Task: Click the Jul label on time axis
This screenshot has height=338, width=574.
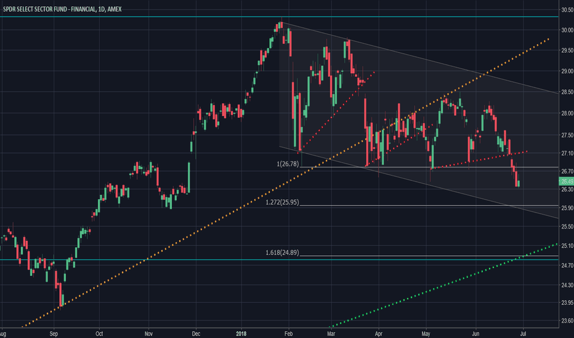Action: pos(523,334)
